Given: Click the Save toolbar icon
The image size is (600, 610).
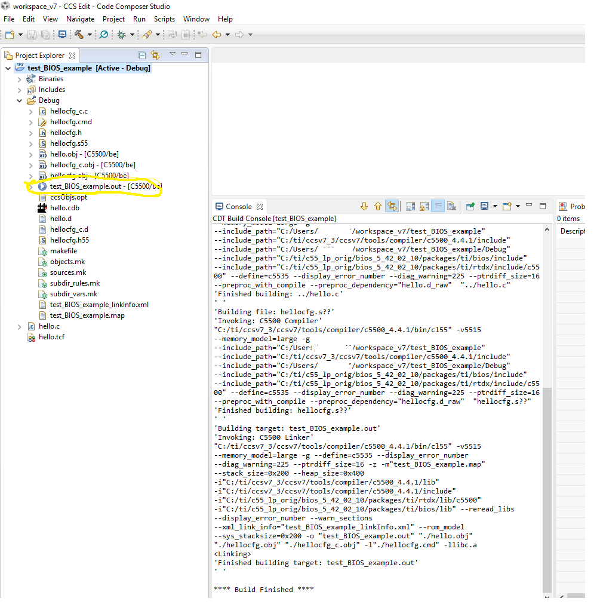Looking at the screenshot, I should click(32, 35).
